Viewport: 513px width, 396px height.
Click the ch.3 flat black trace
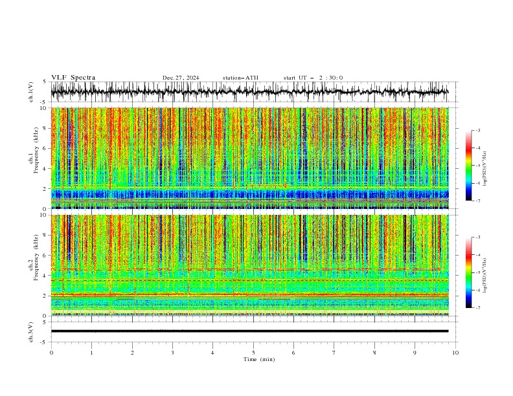[x=250, y=331]
